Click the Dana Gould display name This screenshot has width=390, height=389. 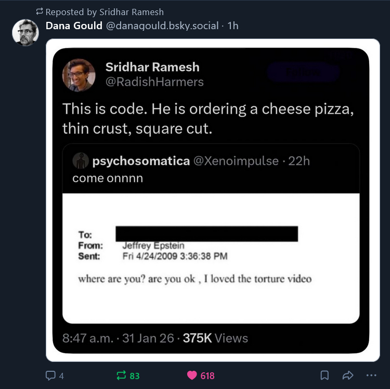tap(74, 26)
